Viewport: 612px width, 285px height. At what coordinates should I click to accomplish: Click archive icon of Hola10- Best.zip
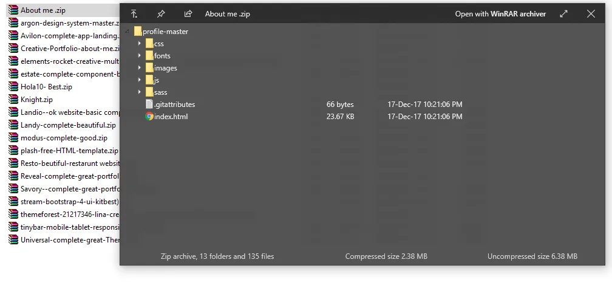point(13,87)
